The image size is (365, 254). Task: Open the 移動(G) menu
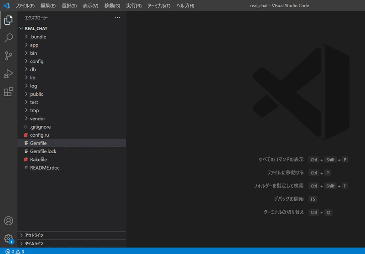coord(112,5)
